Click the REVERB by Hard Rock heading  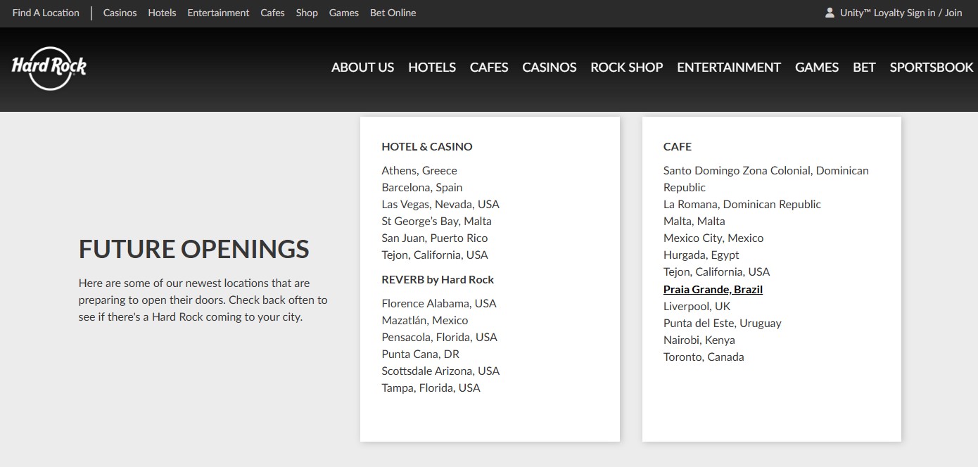coord(438,279)
